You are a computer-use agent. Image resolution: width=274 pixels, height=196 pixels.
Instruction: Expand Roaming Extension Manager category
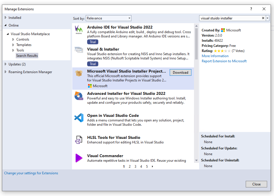click(6, 72)
